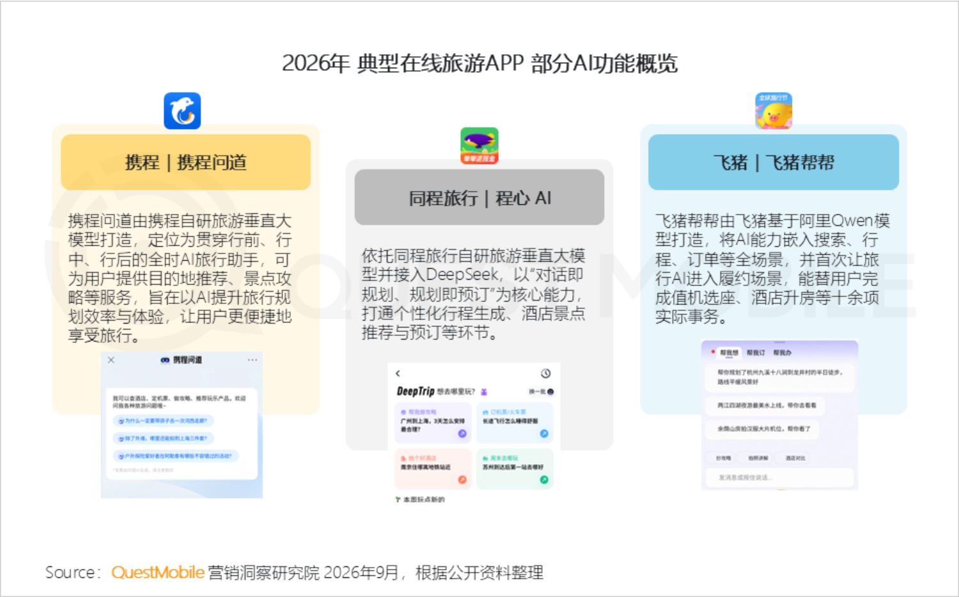Viewport: 959px width, 597px height.
Task: Click the Ctrip blue dolphin app icon
Action: tap(182, 111)
